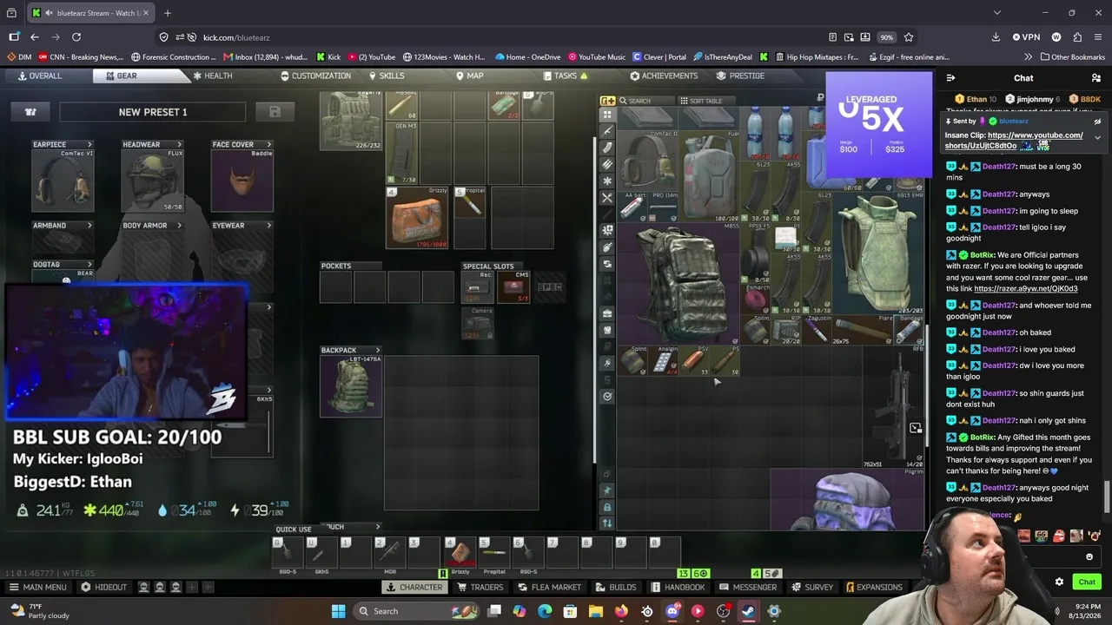
Task: Click the Windows Start button
Action: [x=338, y=611]
